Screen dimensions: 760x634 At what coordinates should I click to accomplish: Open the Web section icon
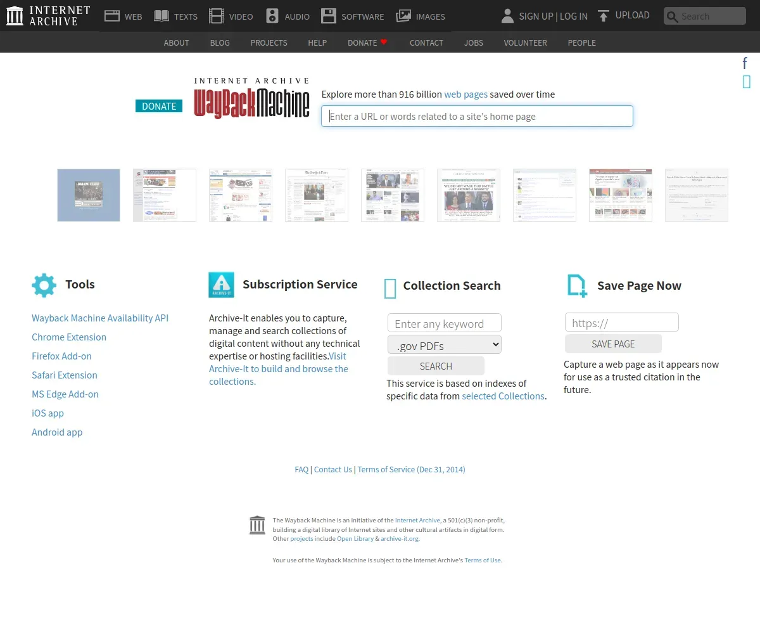tap(112, 16)
